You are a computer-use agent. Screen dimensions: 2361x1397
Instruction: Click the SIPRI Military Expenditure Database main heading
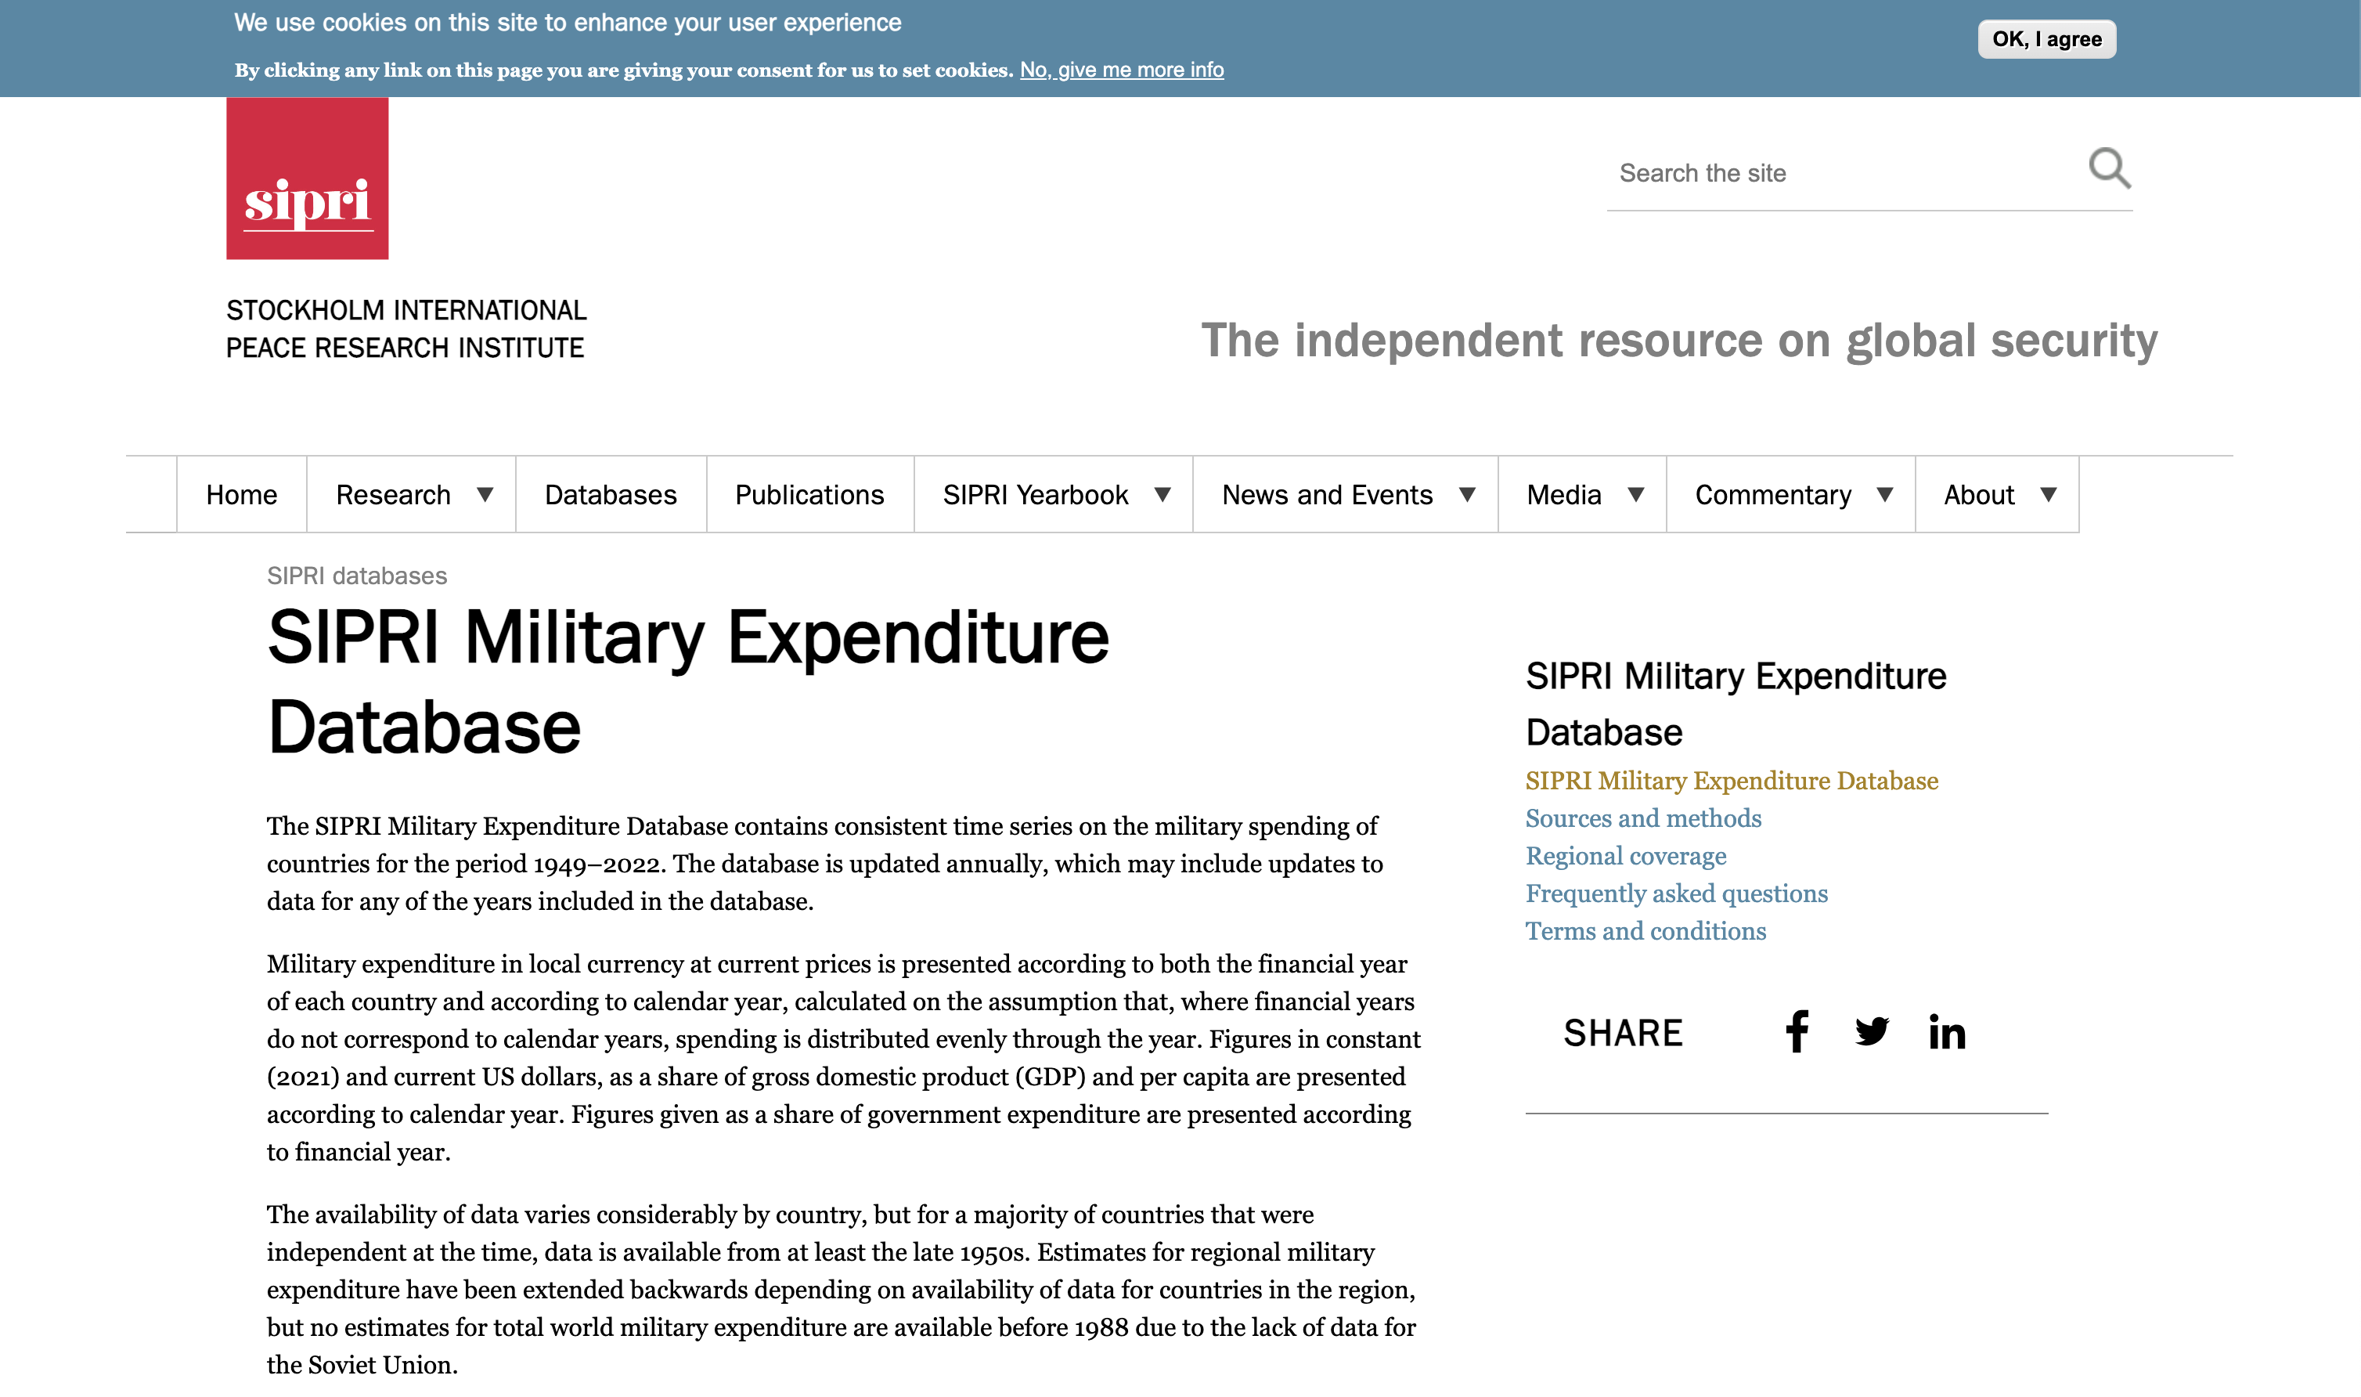(x=688, y=681)
